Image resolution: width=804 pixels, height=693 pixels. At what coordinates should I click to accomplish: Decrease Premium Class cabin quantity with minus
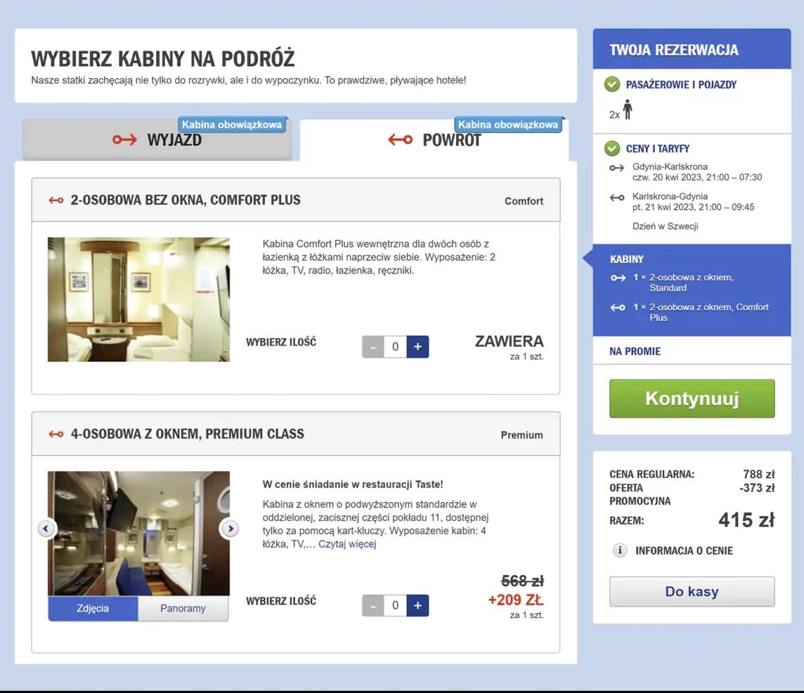374,605
